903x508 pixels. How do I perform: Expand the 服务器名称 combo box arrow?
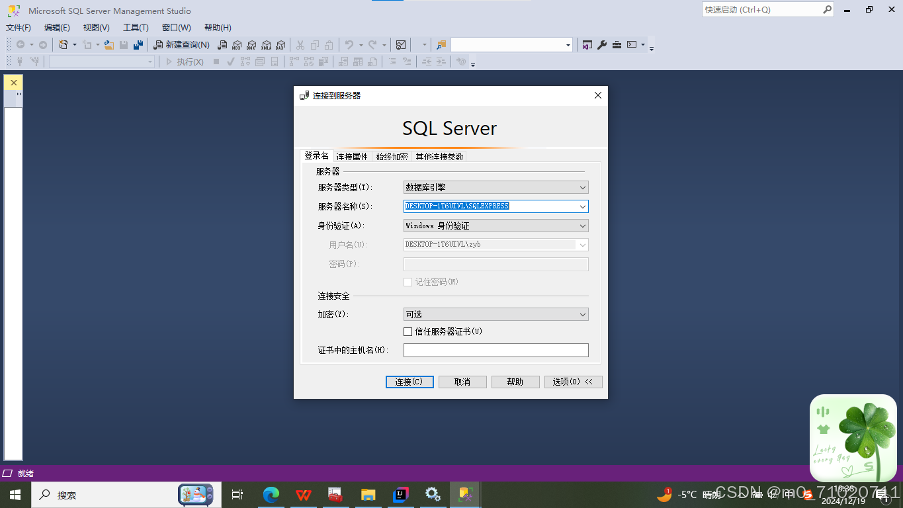point(583,206)
